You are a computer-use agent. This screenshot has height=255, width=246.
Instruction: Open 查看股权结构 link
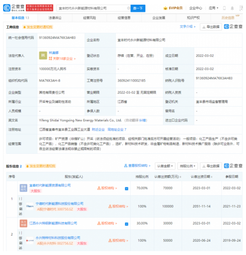[x=137, y=166]
